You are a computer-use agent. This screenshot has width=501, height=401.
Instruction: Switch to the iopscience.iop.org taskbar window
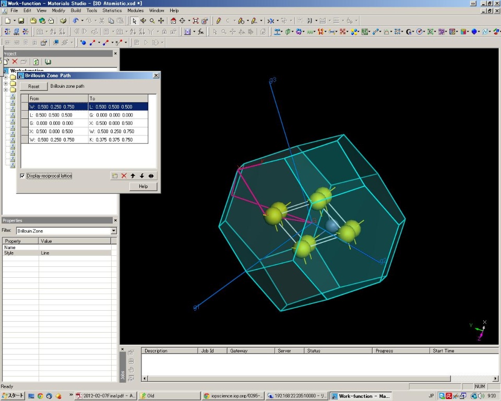(233, 396)
